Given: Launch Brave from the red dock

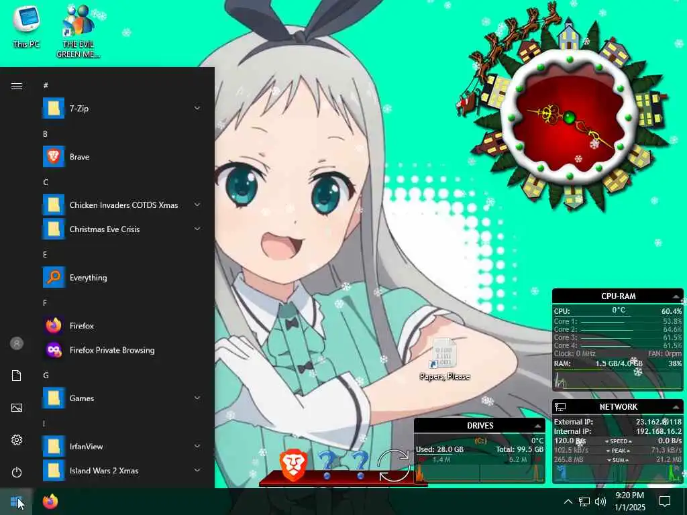Looking at the screenshot, I should pyautogui.click(x=293, y=466).
